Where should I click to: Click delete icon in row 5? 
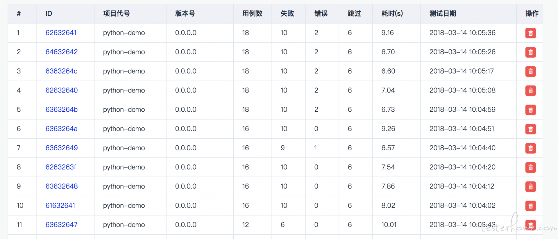(x=530, y=110)
